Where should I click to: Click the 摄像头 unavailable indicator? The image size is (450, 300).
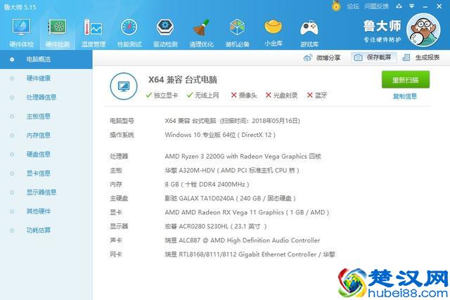[x=244, y=96]
